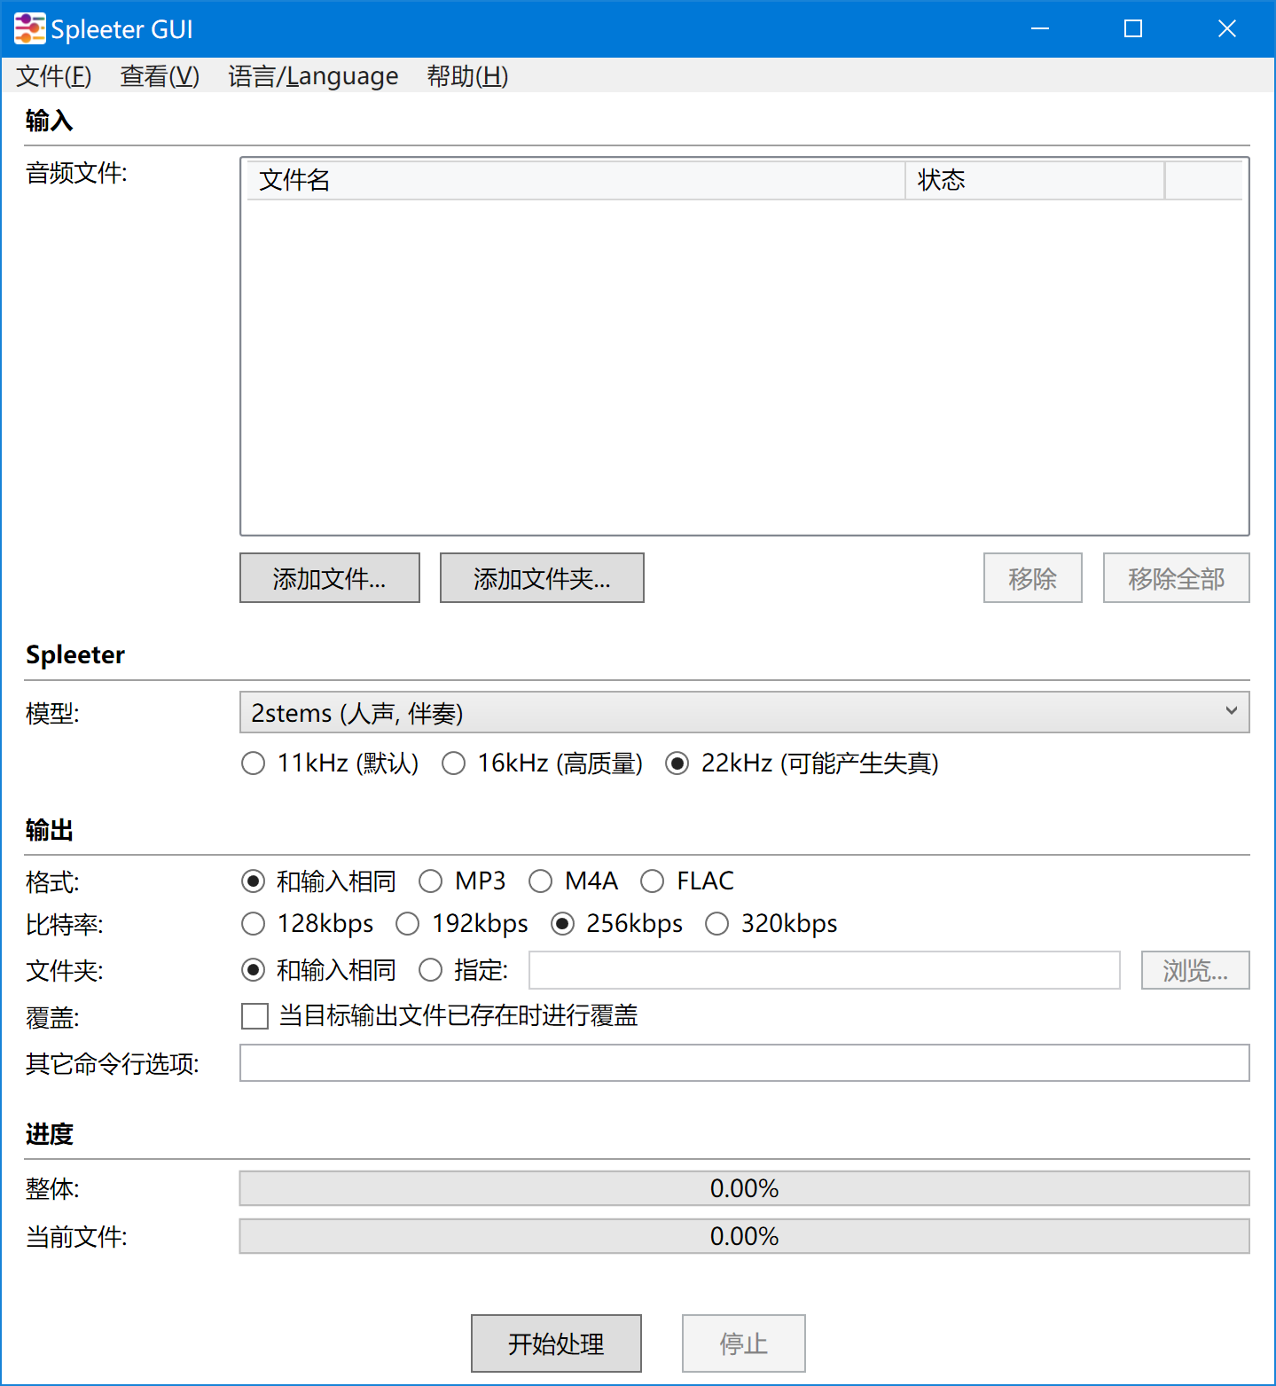Click the 移除 button
1276x1386 pixels.
1033,578
